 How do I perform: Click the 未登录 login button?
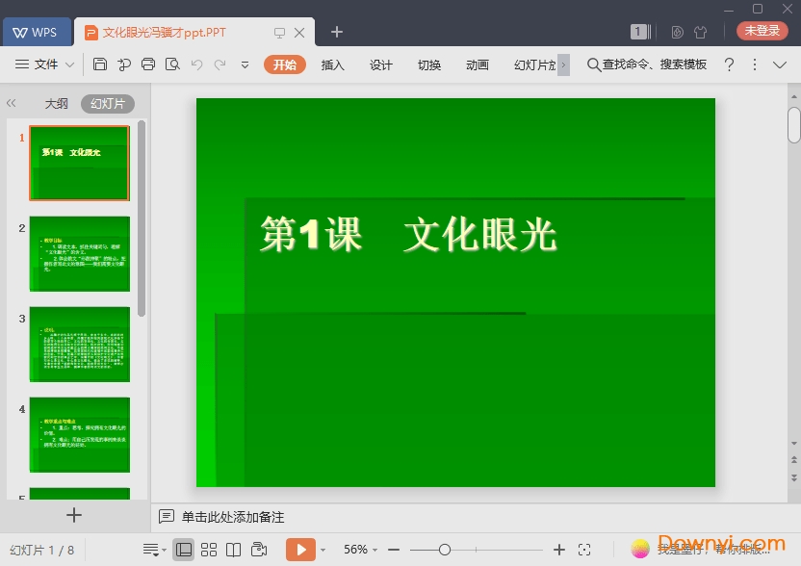point(762,30)
